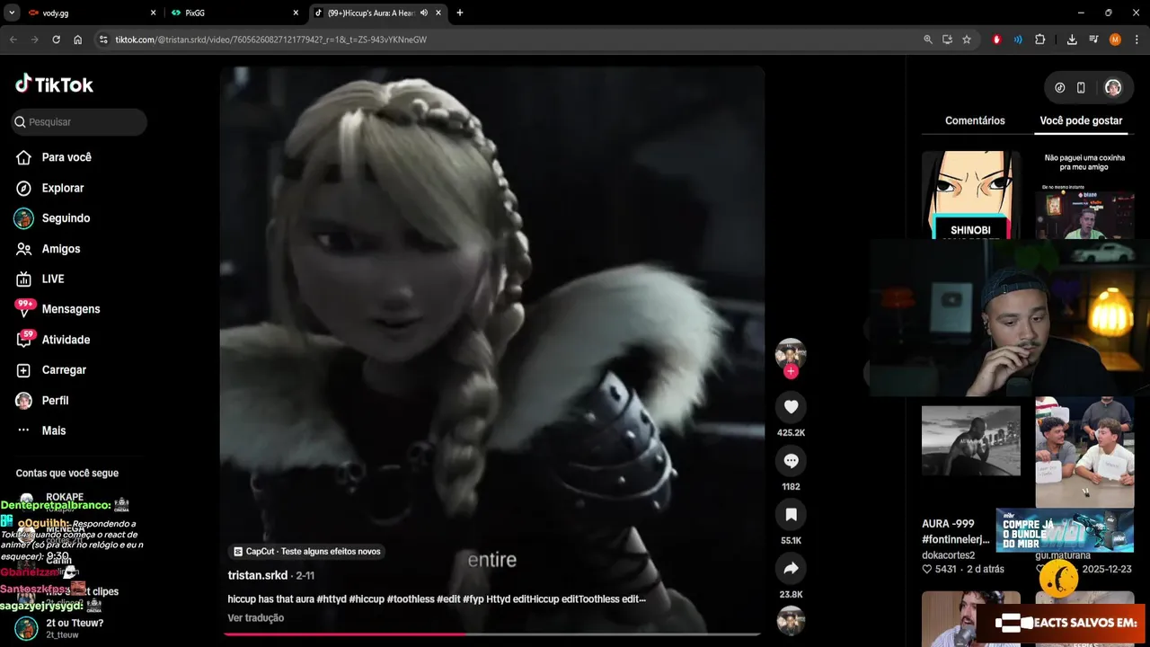Open comments via speech bubble icon

pyautogui.click(x=791, y=461)
